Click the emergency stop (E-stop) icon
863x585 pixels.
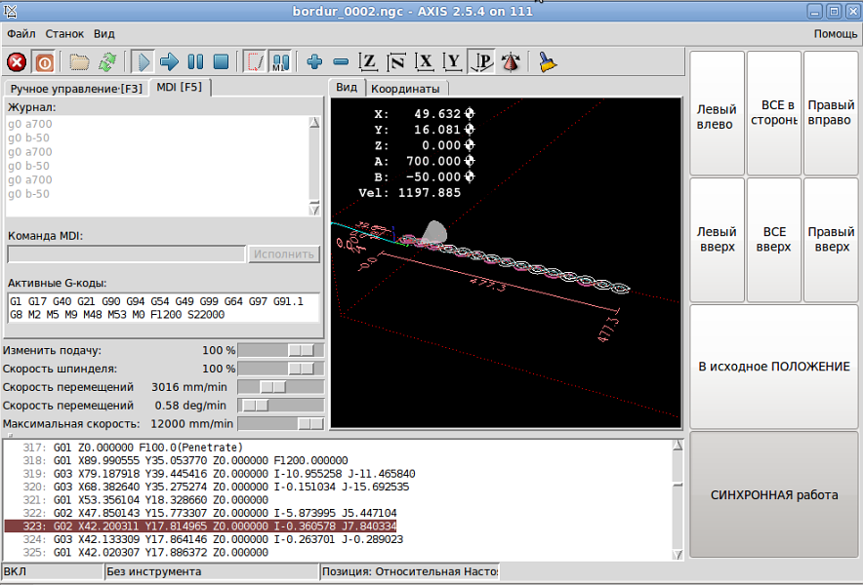(17, 61)
